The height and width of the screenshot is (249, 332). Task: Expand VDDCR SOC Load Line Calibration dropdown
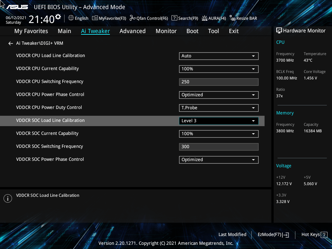[x=219, y=121]
